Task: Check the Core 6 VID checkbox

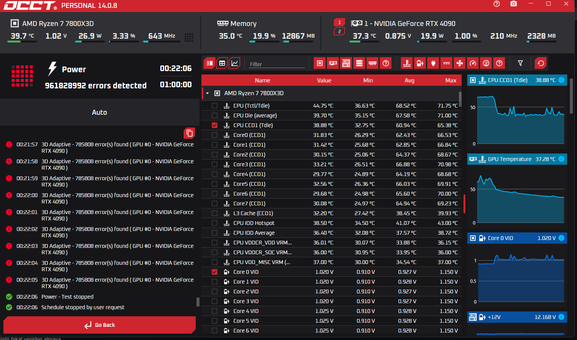Action: point(215,331)
